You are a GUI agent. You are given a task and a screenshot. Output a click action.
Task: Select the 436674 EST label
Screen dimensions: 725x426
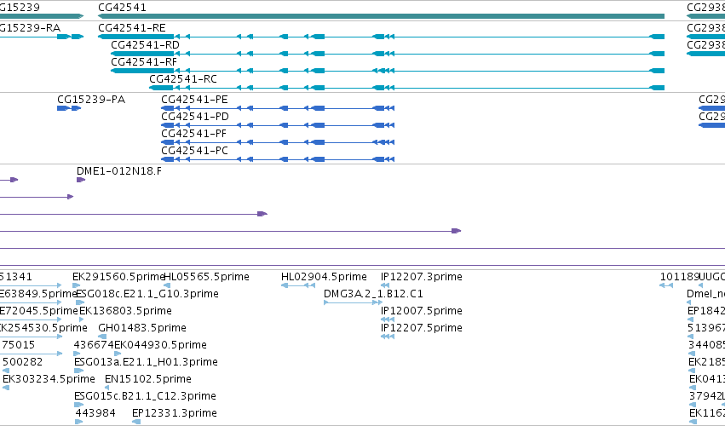point(94,345)
